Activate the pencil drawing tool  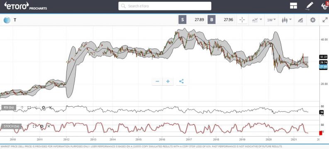click(x=309, y=6)
